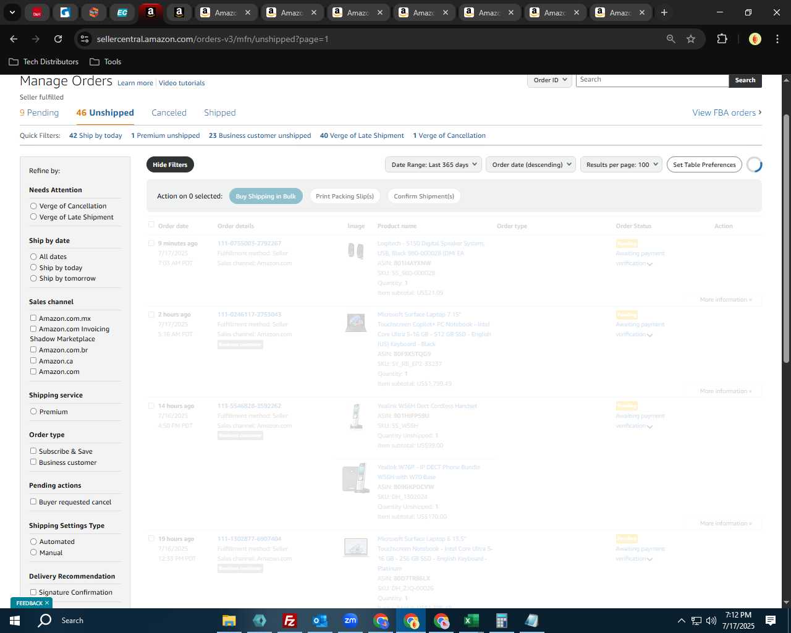
Task: Check the Subscribe & Save order type
Action: pyautogui.click(x=33, y=451)
